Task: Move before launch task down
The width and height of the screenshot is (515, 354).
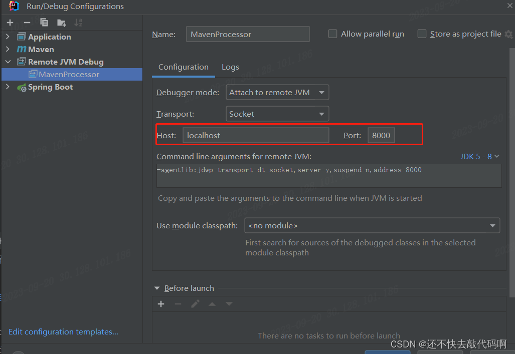Action: [229, 304]
